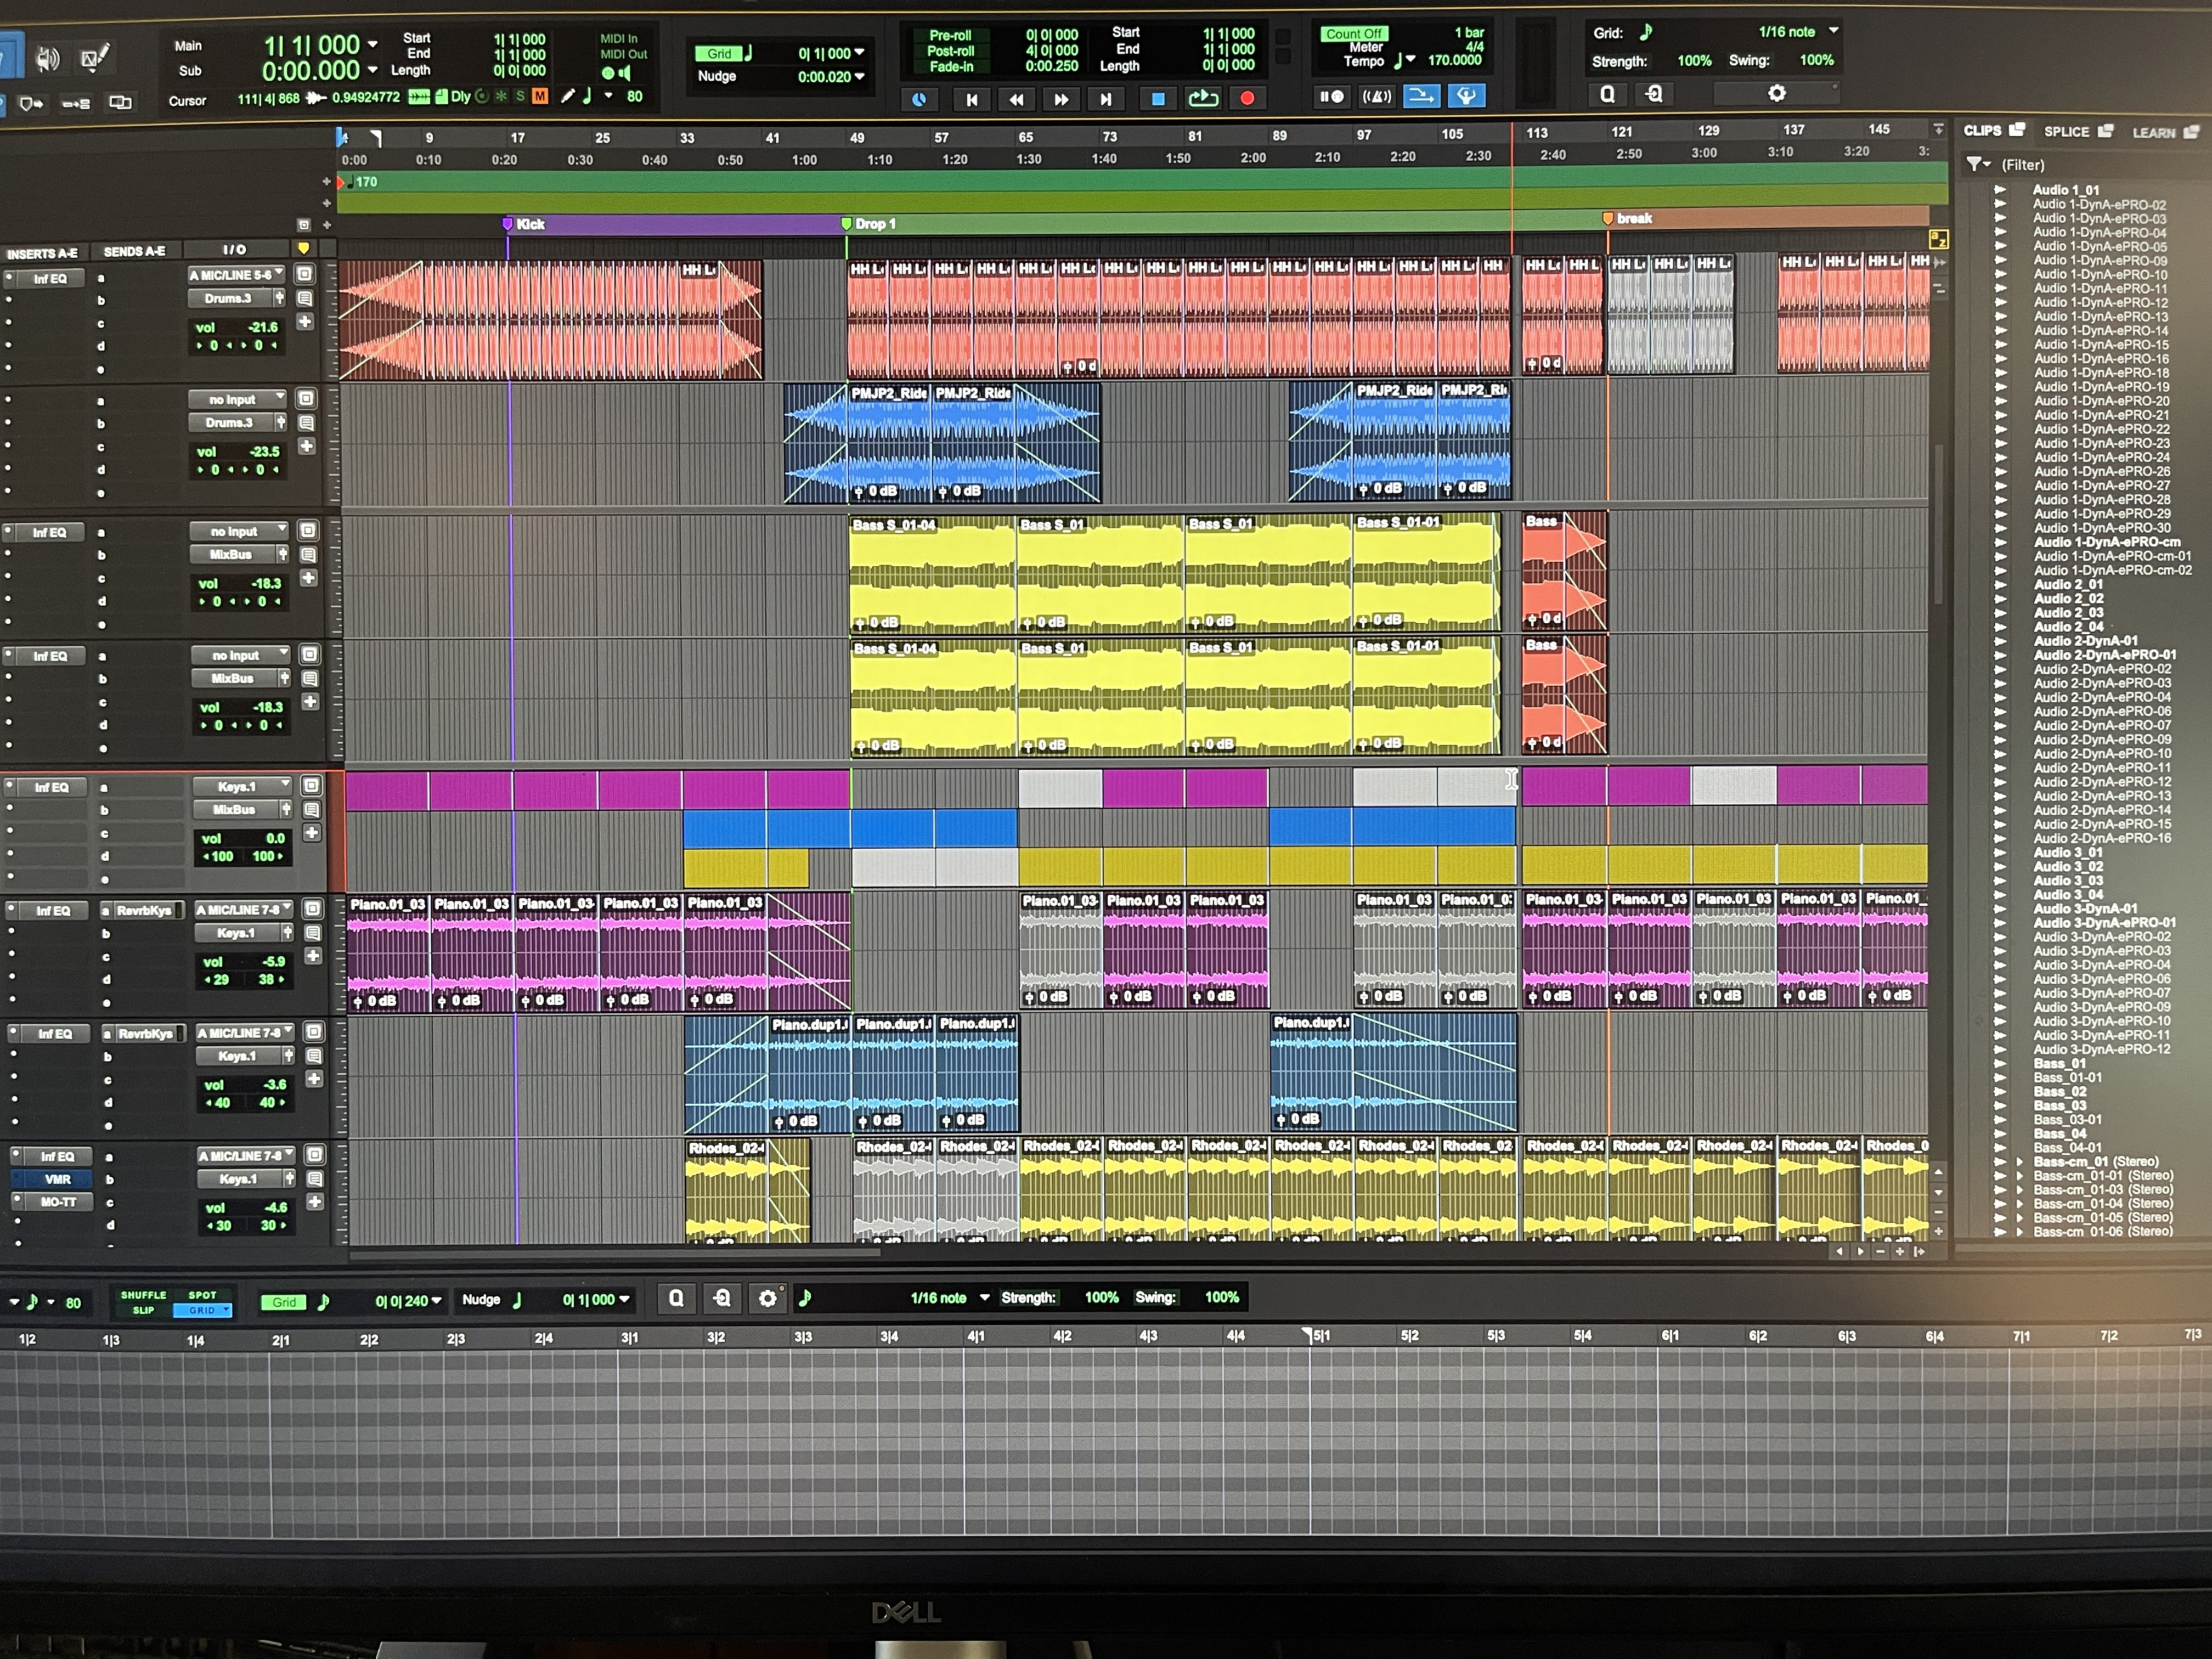Click the SENDS A-E column header
Viewport: 2212px width, 1659px height.
coord(134,251)
